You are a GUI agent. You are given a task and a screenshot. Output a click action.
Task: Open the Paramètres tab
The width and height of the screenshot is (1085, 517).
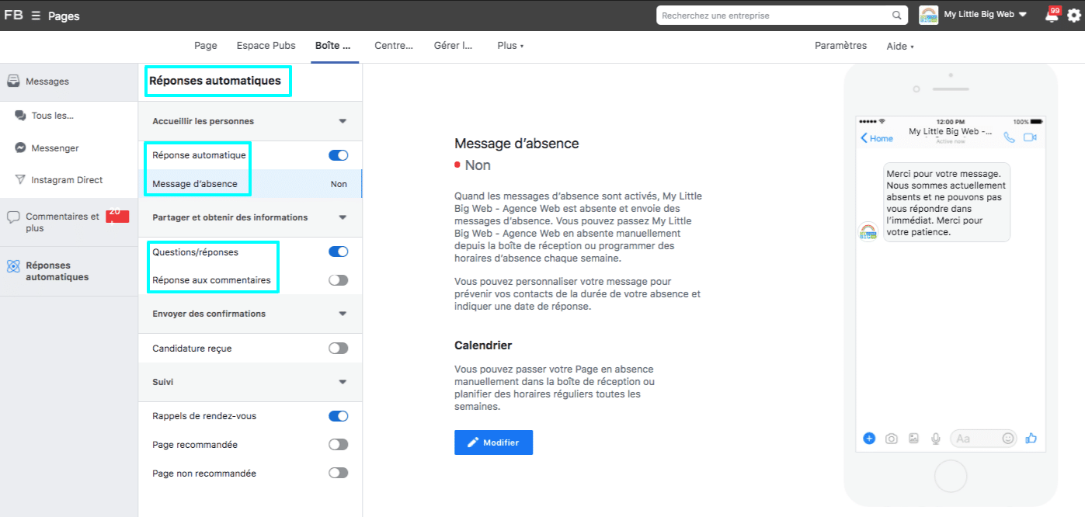[840, 46]
